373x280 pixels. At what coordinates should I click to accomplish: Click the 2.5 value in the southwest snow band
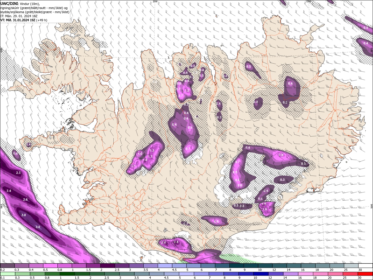tap(18, 173)
